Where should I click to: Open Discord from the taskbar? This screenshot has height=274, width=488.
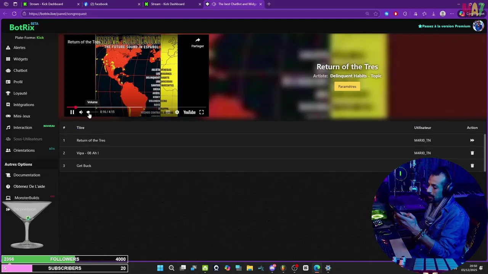click(272, 268)
